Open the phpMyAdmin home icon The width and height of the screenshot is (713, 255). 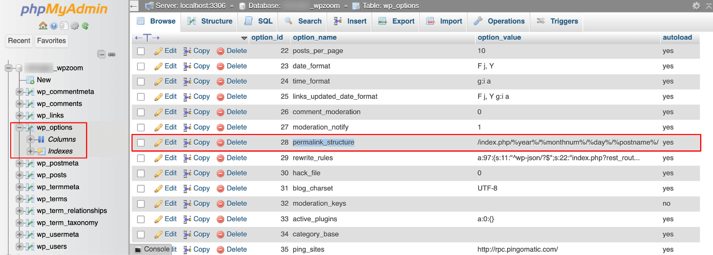[43, 26]
